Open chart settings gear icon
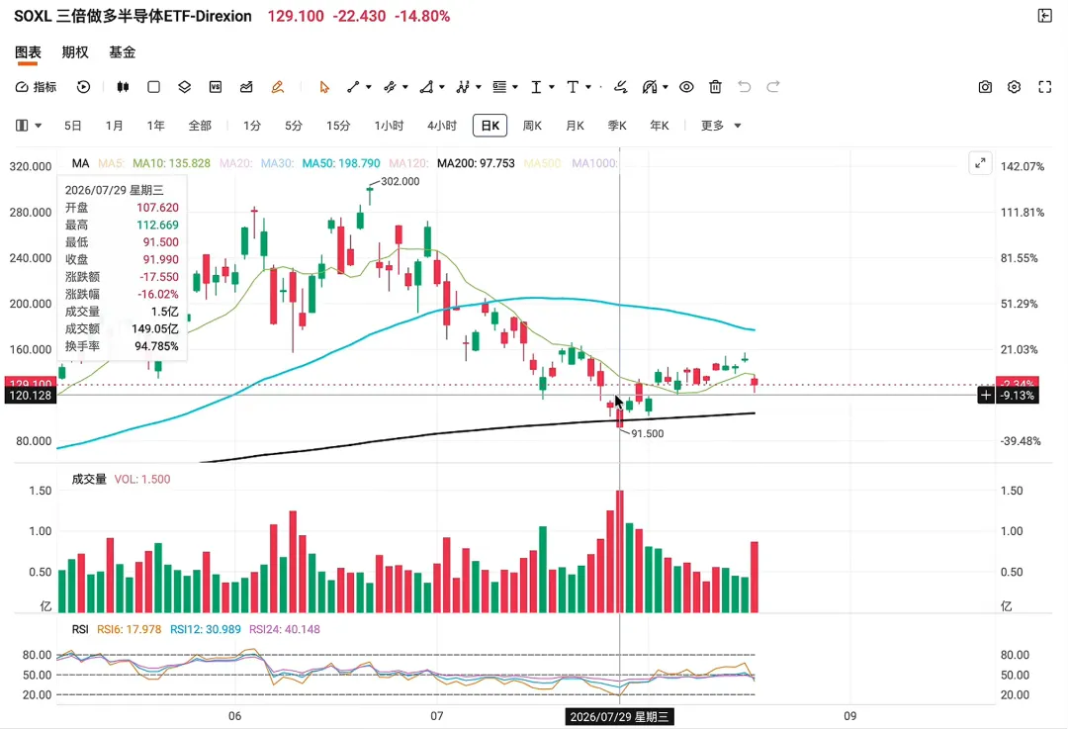The height and width of the screenshot is (729, 1068). 1015,86
